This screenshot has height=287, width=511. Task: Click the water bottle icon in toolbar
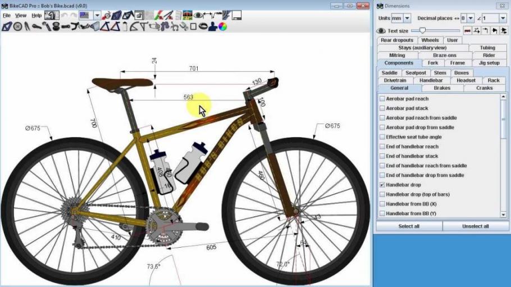click(x=125, y=26)
